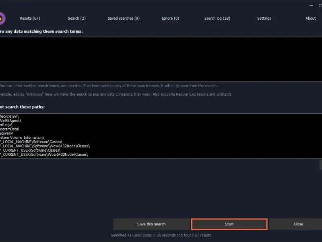Maximize the application window
This screenshot has height=242, width=322.
click(x=320, y=6)
